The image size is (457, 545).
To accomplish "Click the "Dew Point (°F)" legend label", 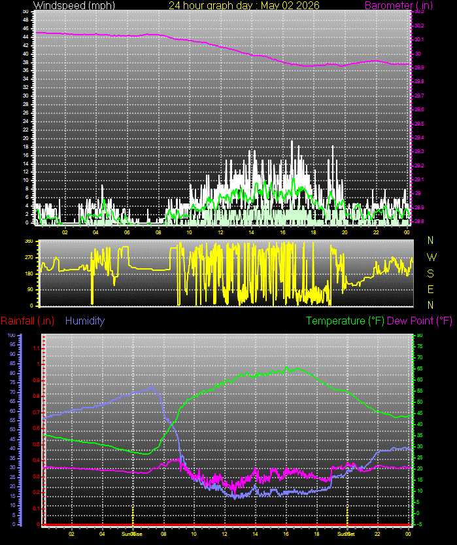I will (x=420, y=321).
